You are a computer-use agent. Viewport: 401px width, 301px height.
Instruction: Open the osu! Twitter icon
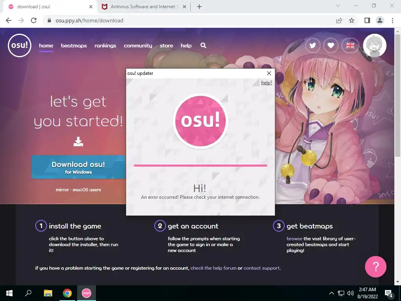pyautogui.click(x=312, y=45)
